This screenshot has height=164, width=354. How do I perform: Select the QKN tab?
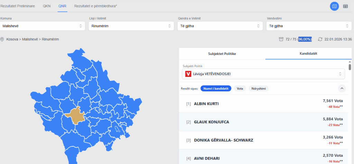47,6
